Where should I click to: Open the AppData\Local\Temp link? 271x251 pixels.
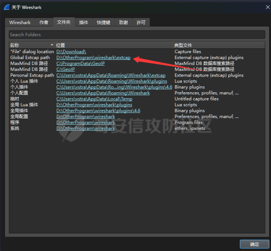94,99
